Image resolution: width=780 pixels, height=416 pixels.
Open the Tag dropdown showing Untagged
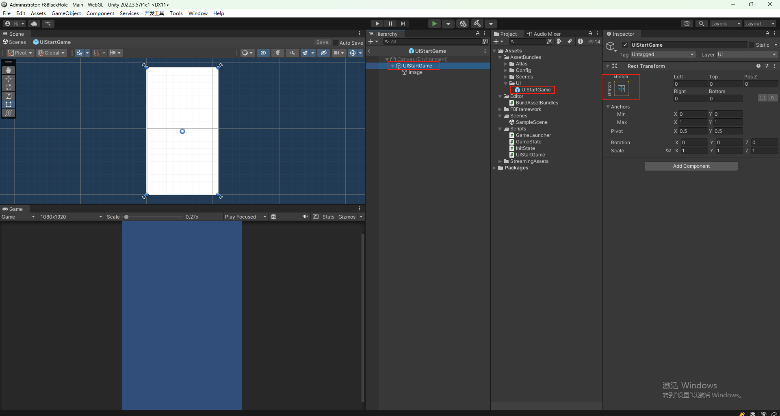663,54
